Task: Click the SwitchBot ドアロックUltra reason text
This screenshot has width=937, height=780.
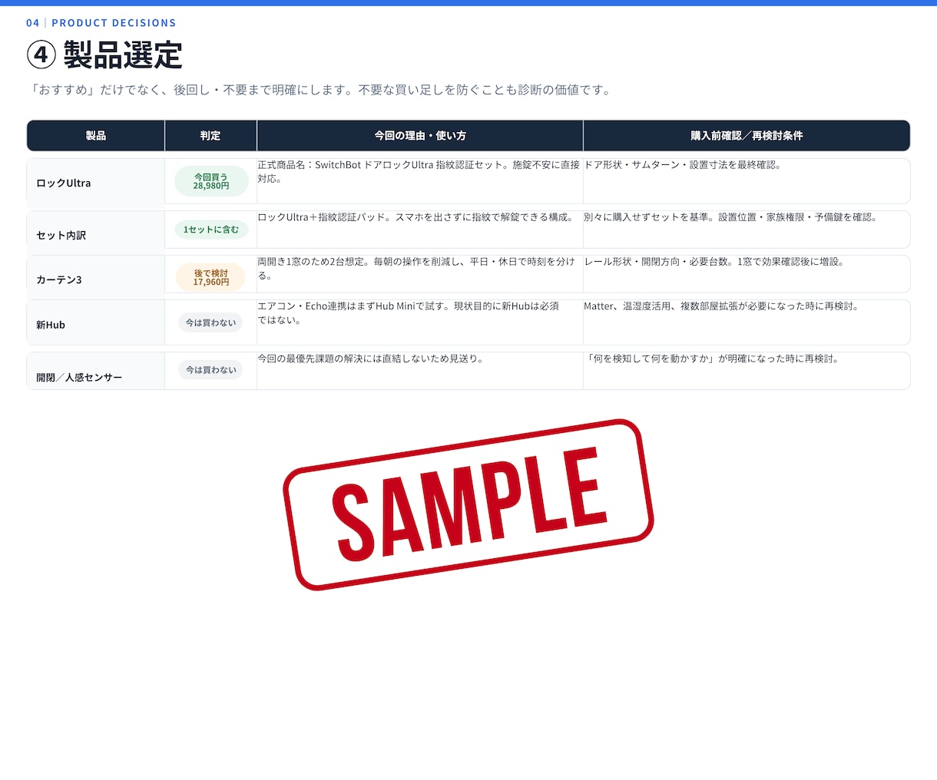Action: point(419,172)
